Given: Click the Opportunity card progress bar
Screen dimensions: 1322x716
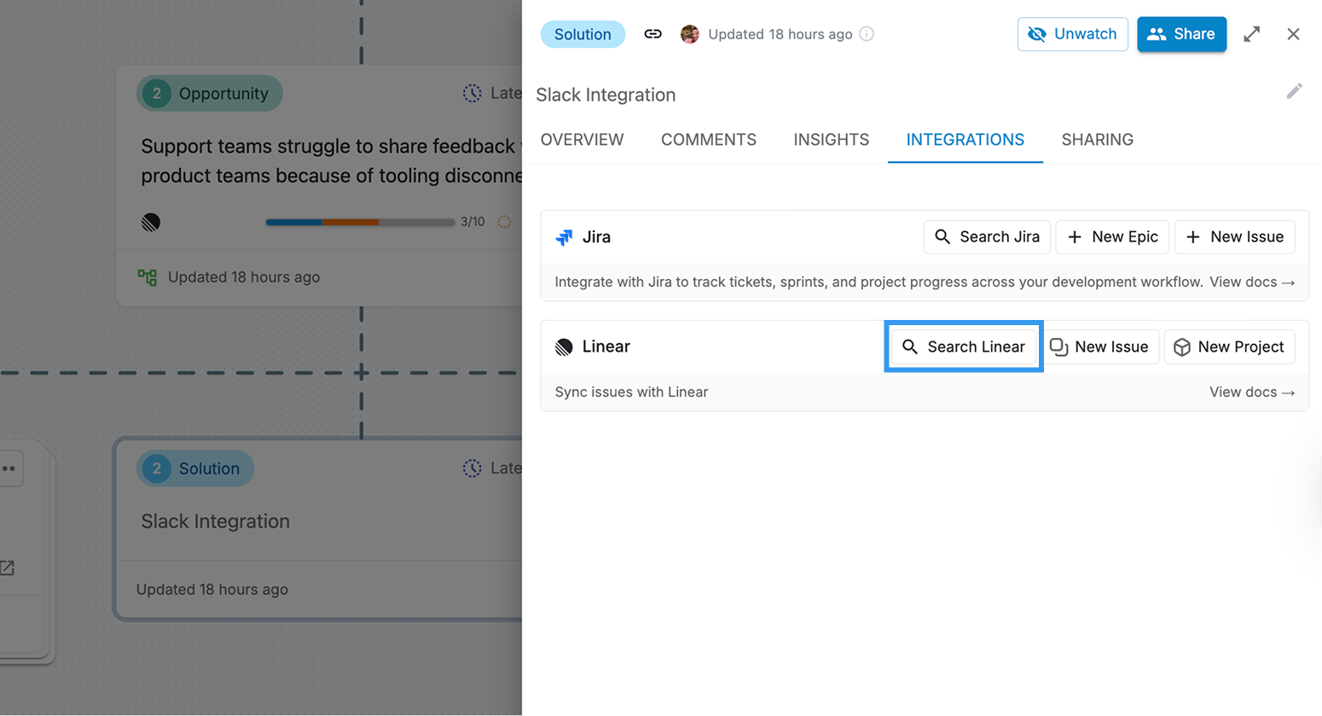Looking at the screenshot, I should point(360,222).
